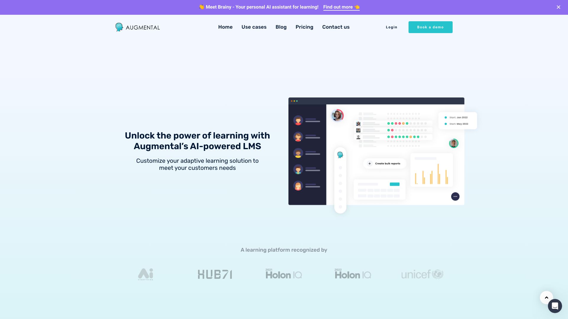Expand the Pricing page dropdown options
The width and height of the screenshot is (568, 319).
[304, 27]
